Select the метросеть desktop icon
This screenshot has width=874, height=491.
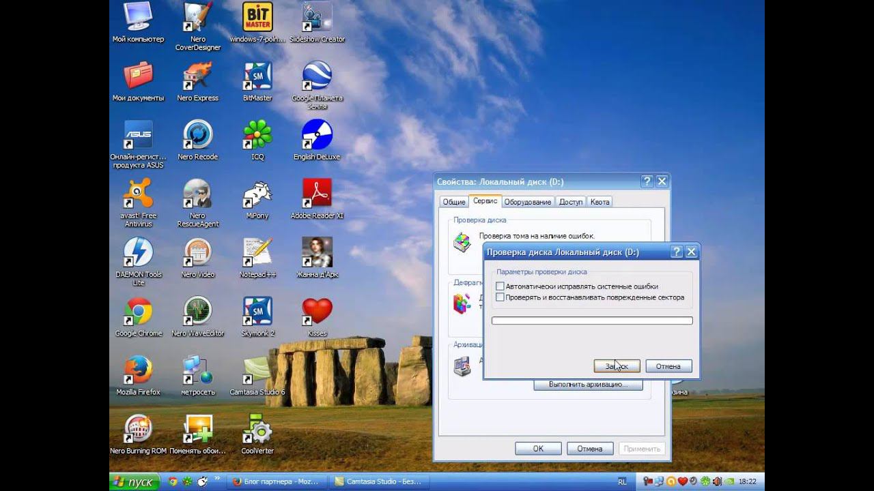point(197,374)
